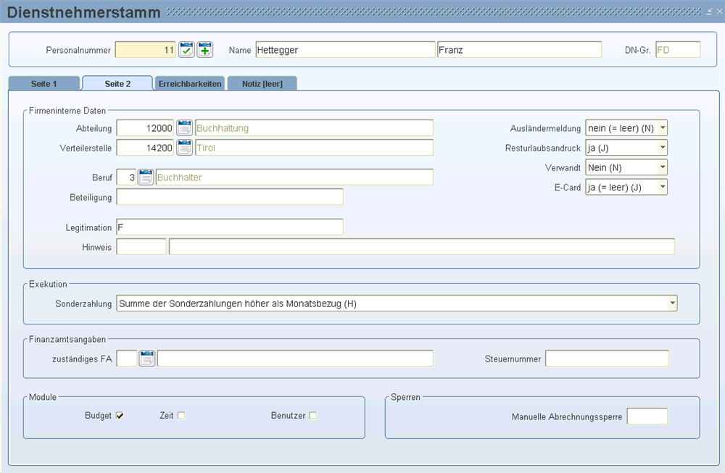This screenshot has height=473, width=725.
Task: Click the Steuernummer input field
Action: coord(607,359)
